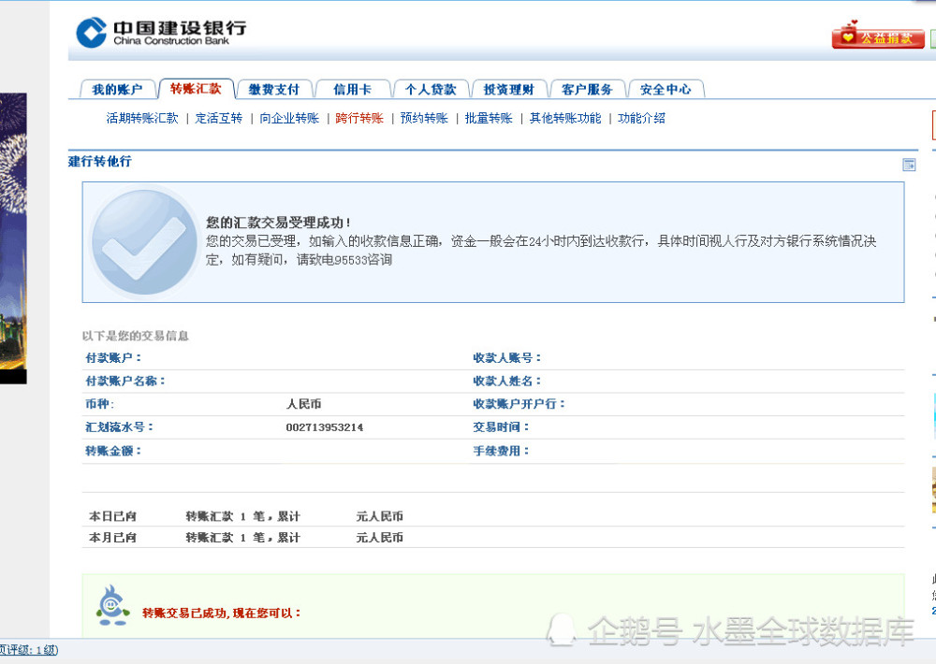936x664 pixels.
Task: Click the 批量转账 link
Action: (x=488, y=119)
